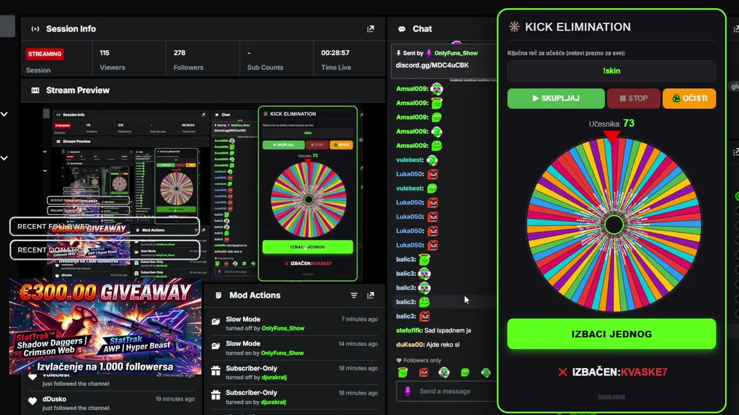
Task: Clear participants with OČISTI button
Action: pos(689,99)
